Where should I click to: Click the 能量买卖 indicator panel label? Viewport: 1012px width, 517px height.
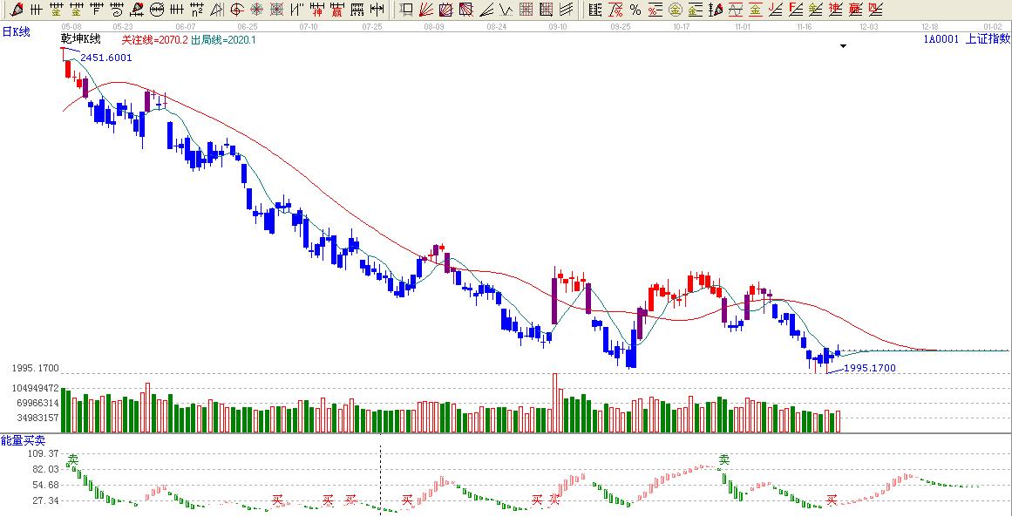[23, 441]
